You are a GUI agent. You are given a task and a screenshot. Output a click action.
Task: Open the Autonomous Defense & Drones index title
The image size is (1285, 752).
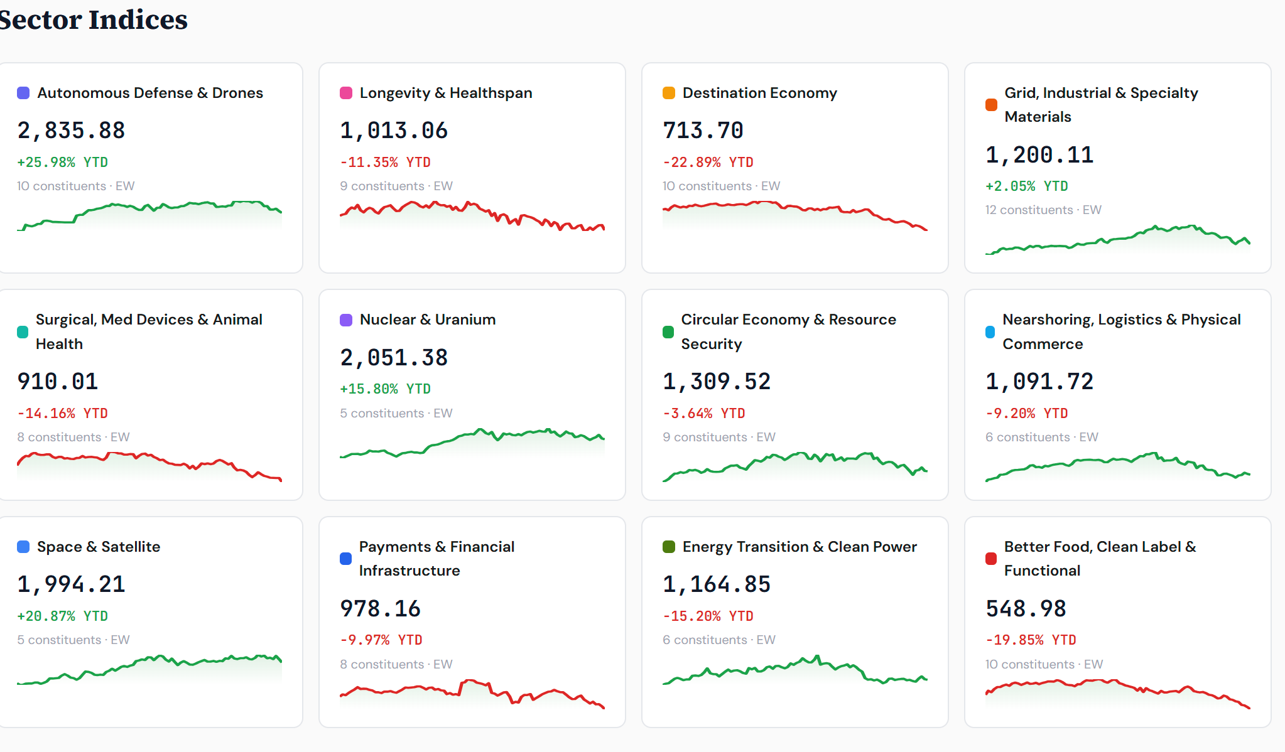[x=150, y=93]
